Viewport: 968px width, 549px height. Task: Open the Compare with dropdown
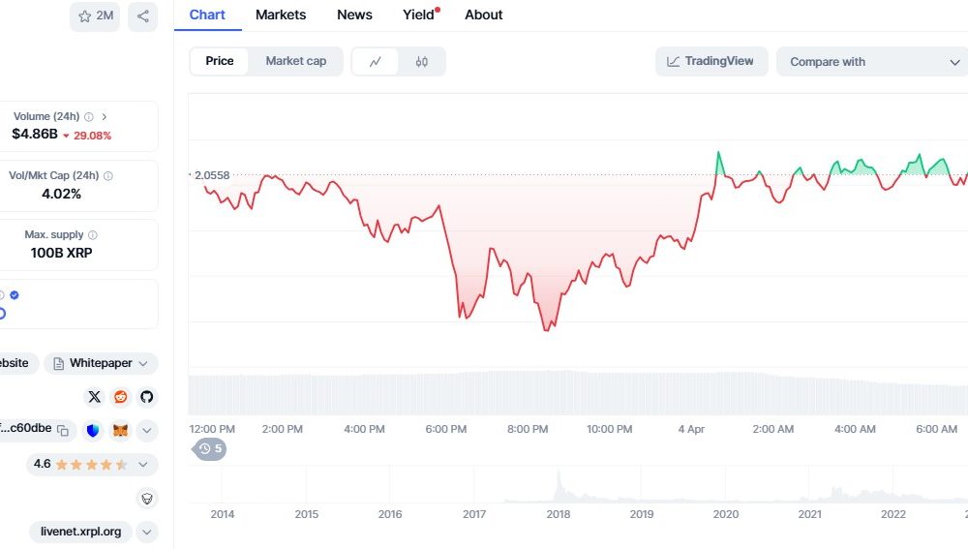coord(873,62)
